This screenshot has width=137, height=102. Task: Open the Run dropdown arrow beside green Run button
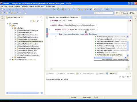click(x=61, y=9)
